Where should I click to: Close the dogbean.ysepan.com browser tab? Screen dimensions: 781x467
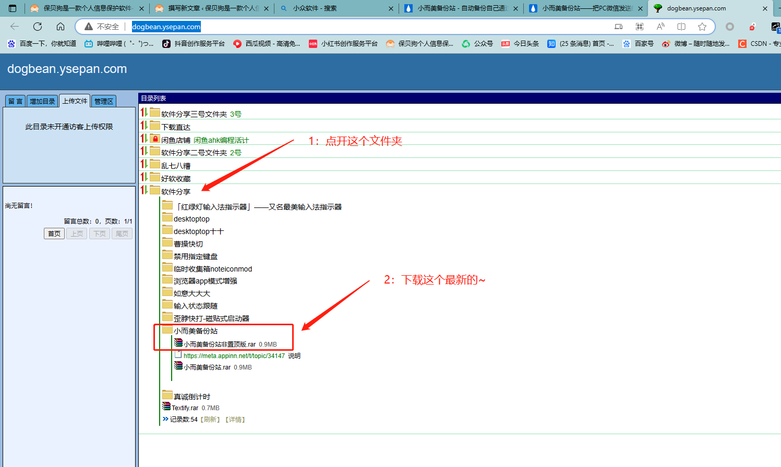point(765,8)
